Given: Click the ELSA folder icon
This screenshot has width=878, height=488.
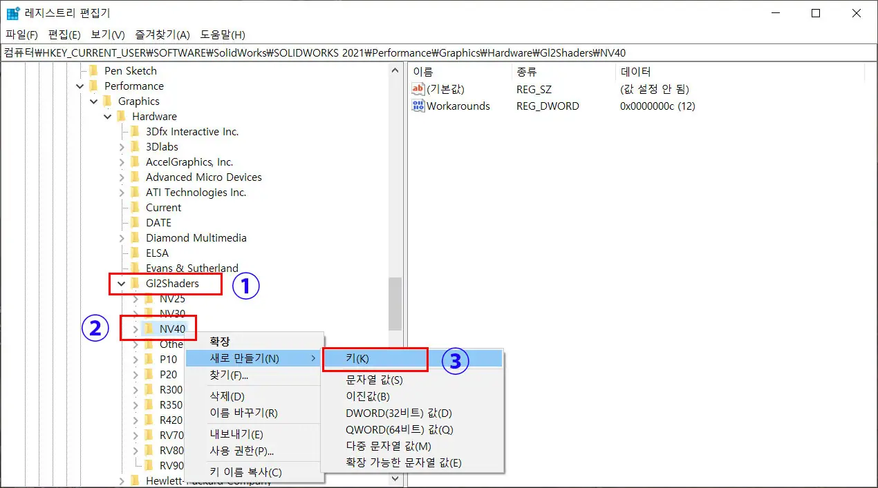Looking at the screenshot, I should [x=135, y=253].
